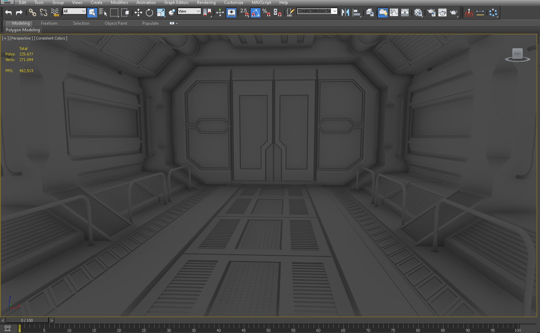Image resolution: width=540 pixels, height=333 pixels.
Task: Open the Create menu
Action: (x=97, y=2)
